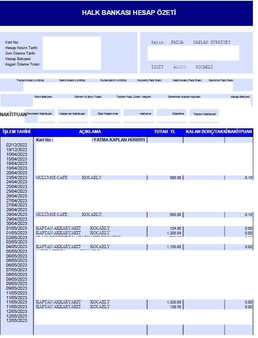
Task: Click the 'Devir Bakiyesi' label
Action: 43,97
